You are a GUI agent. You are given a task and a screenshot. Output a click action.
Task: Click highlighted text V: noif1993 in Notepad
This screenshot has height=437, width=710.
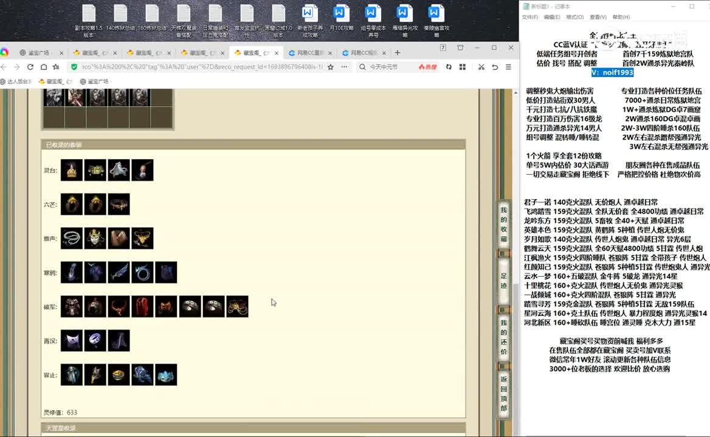coord(612,72)
